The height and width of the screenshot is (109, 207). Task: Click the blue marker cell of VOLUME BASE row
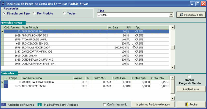pyautogui.click(x=6, y=82)
